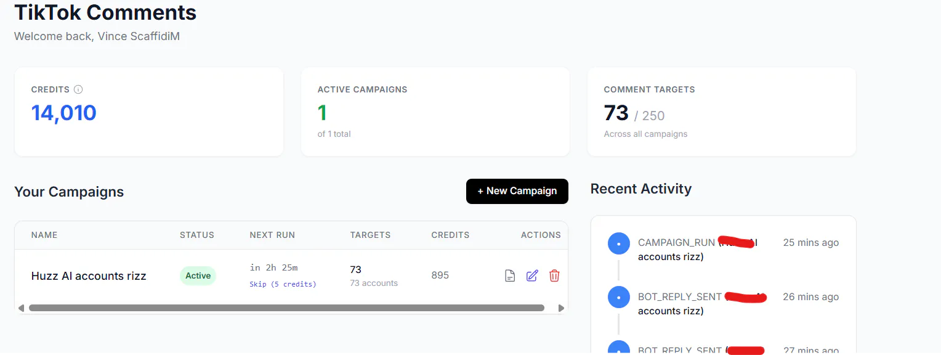Select the Active status badge
The height and width of the screenshot is (355, 941).
[198, 275]
